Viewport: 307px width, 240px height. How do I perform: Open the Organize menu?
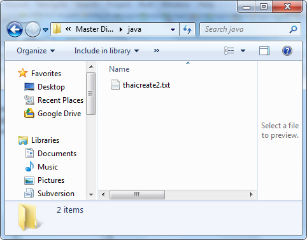point(36,51)
